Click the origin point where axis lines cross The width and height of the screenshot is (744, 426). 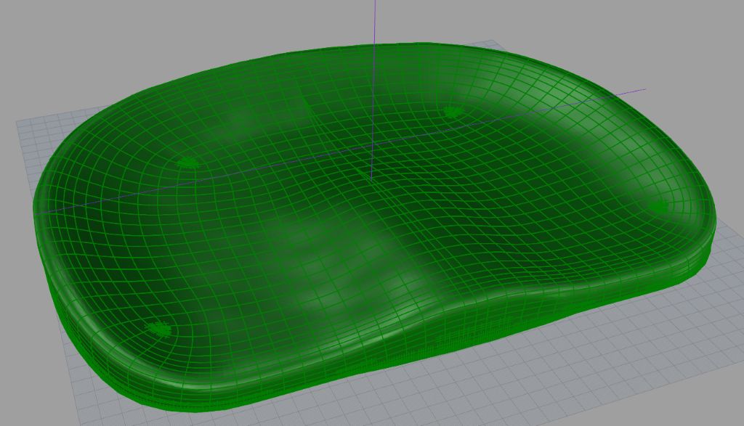[373, 145]
